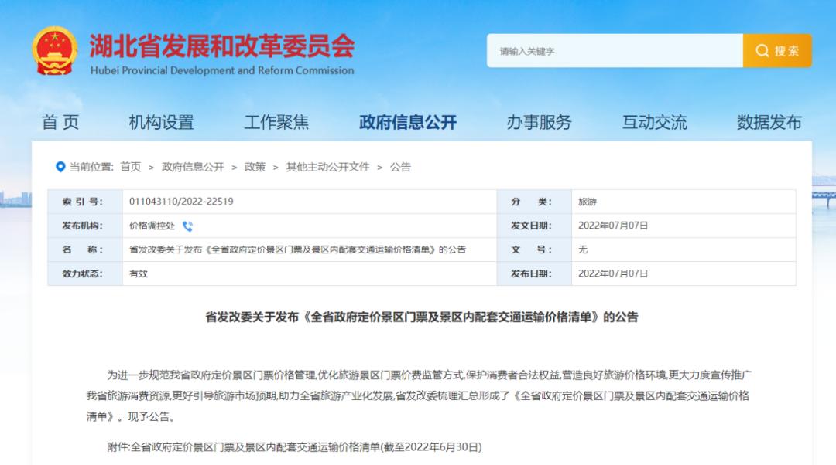This screenshot has width=836, height=465.
Task: Click the 湖北省发展和改革委员会 site title
Action: click(x=222, y=46)
